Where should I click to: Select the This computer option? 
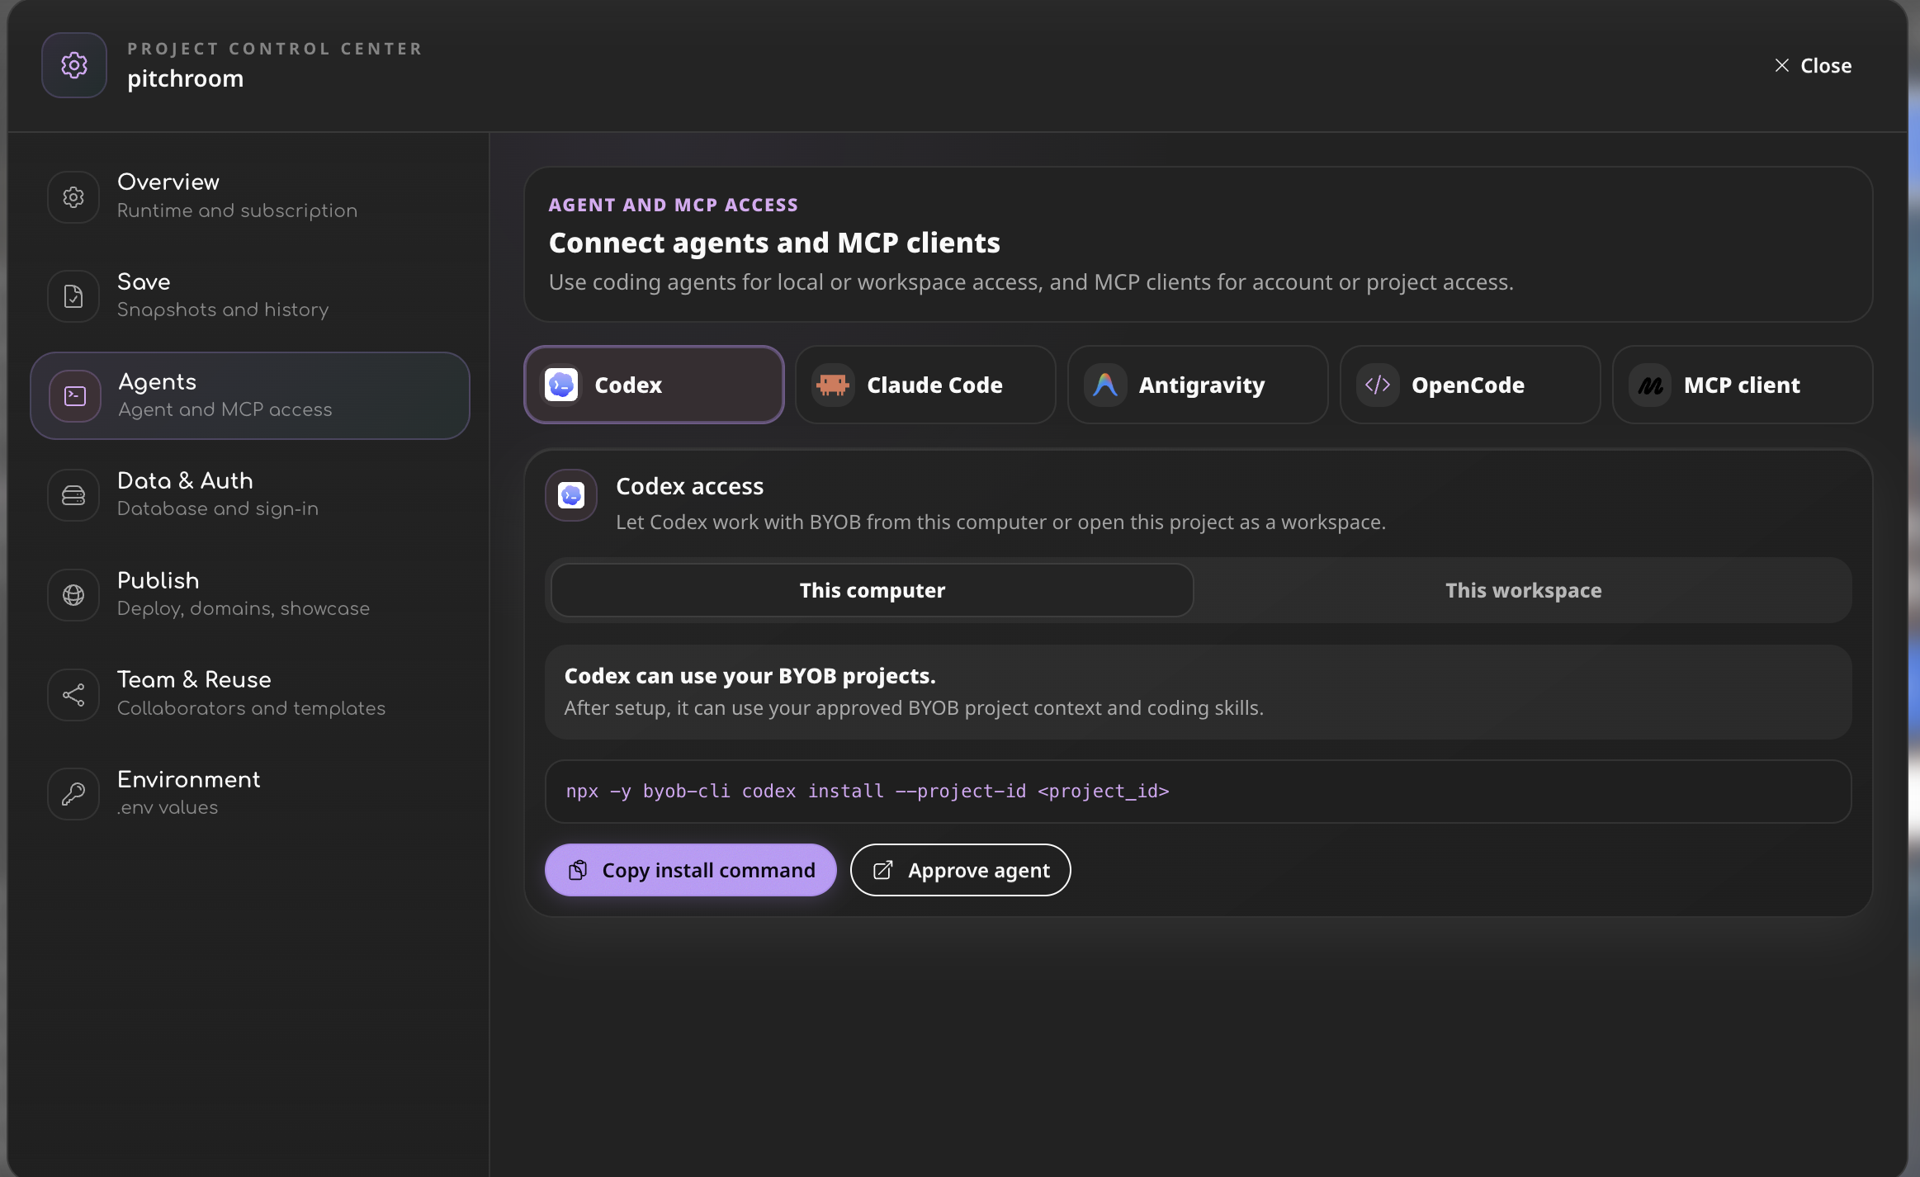[873, 590]
